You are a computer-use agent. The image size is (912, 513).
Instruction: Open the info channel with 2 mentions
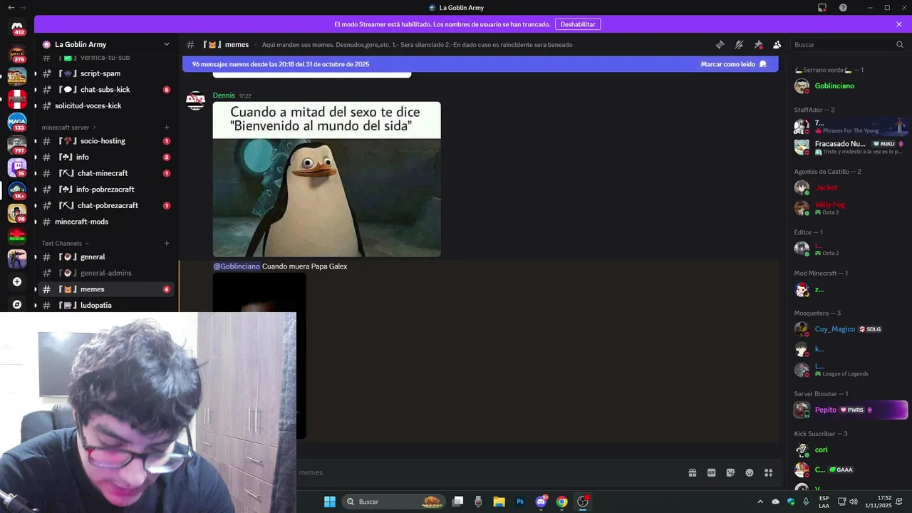point(107,157)
